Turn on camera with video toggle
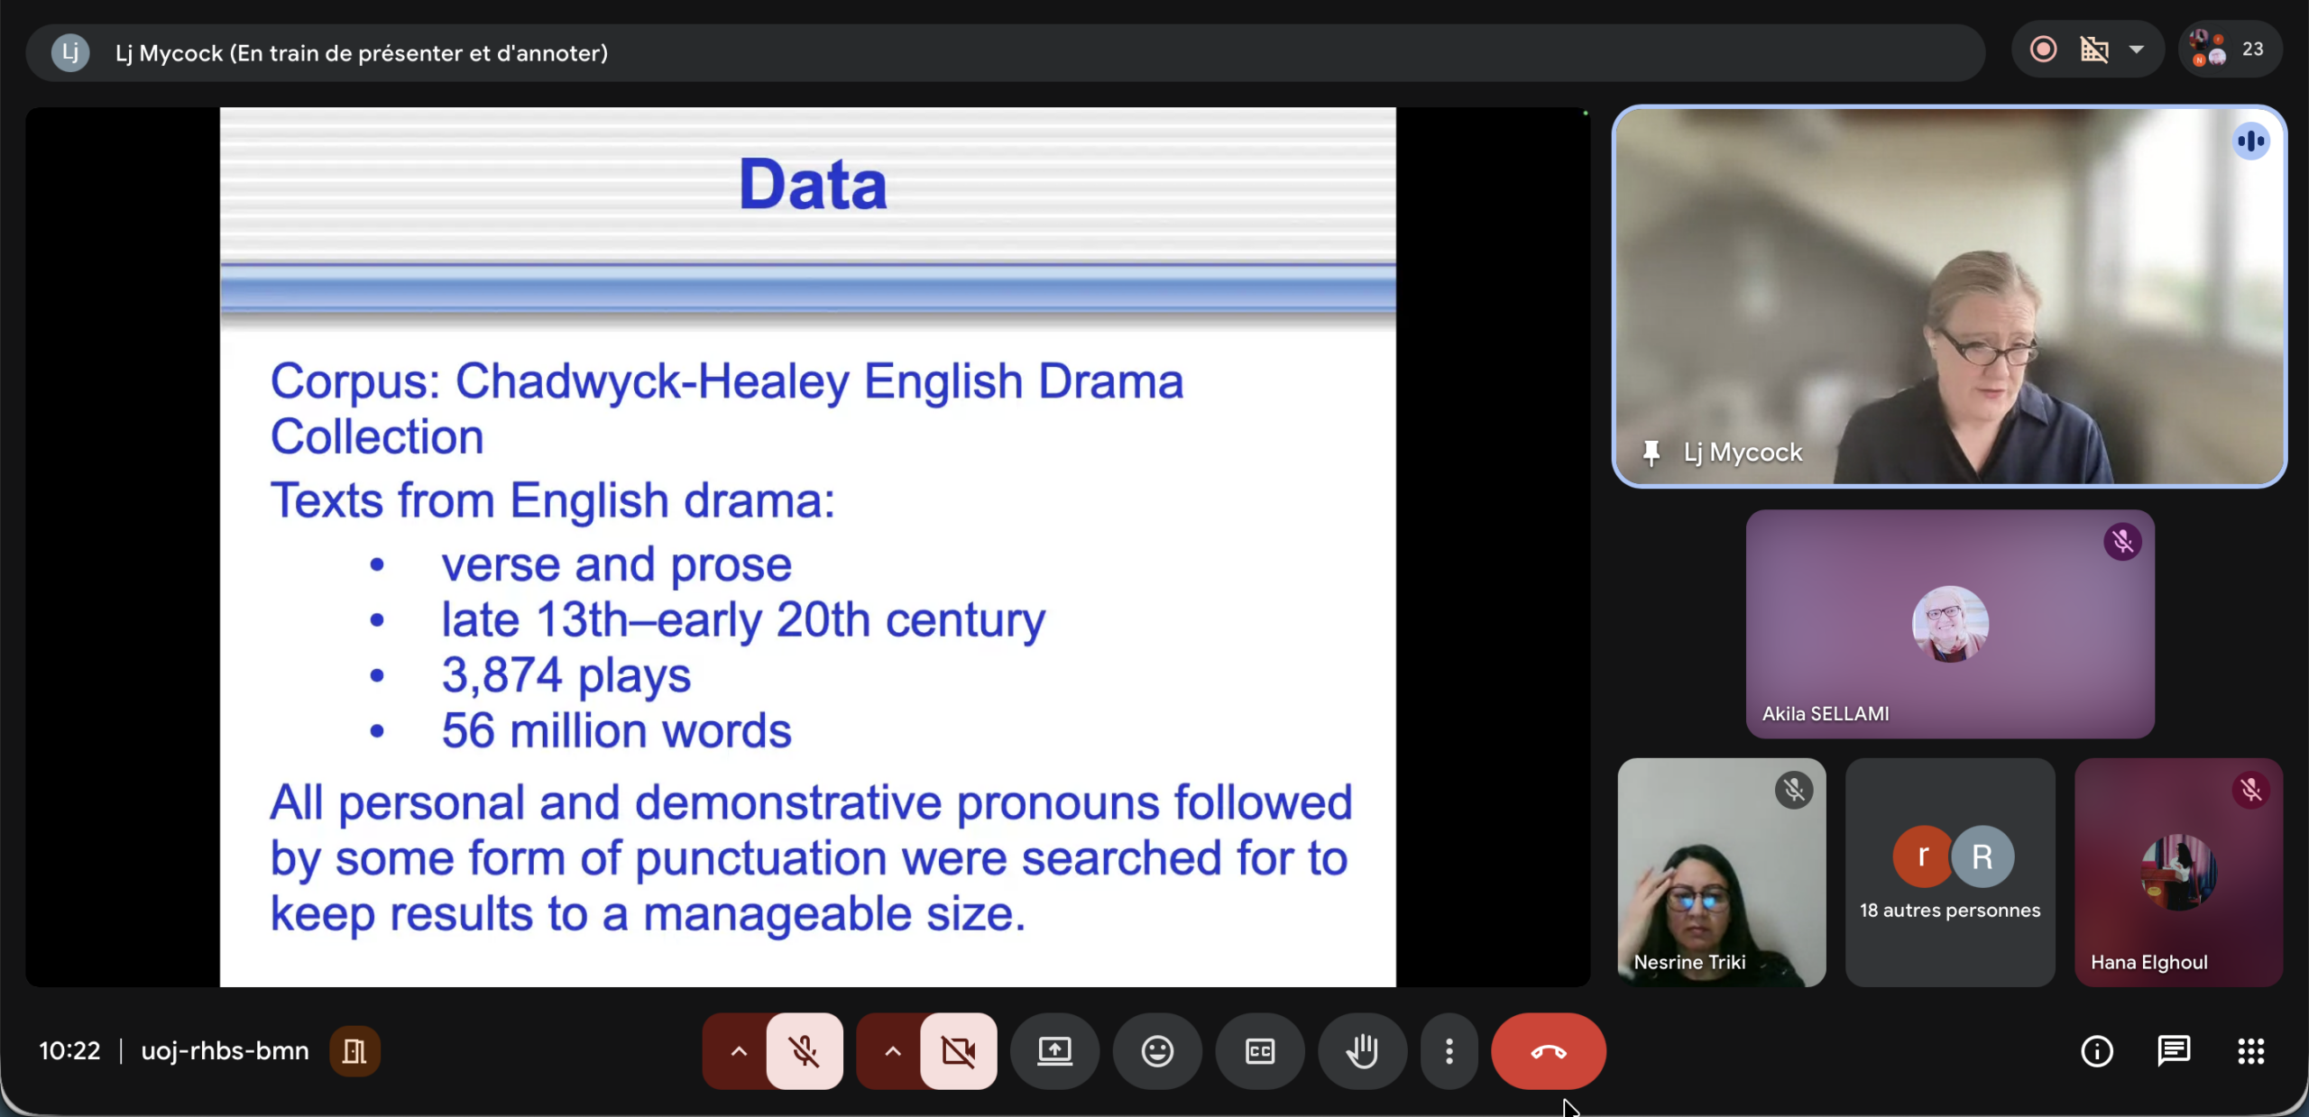This screenshot has width=2309, height=1117. [958, 1051]
